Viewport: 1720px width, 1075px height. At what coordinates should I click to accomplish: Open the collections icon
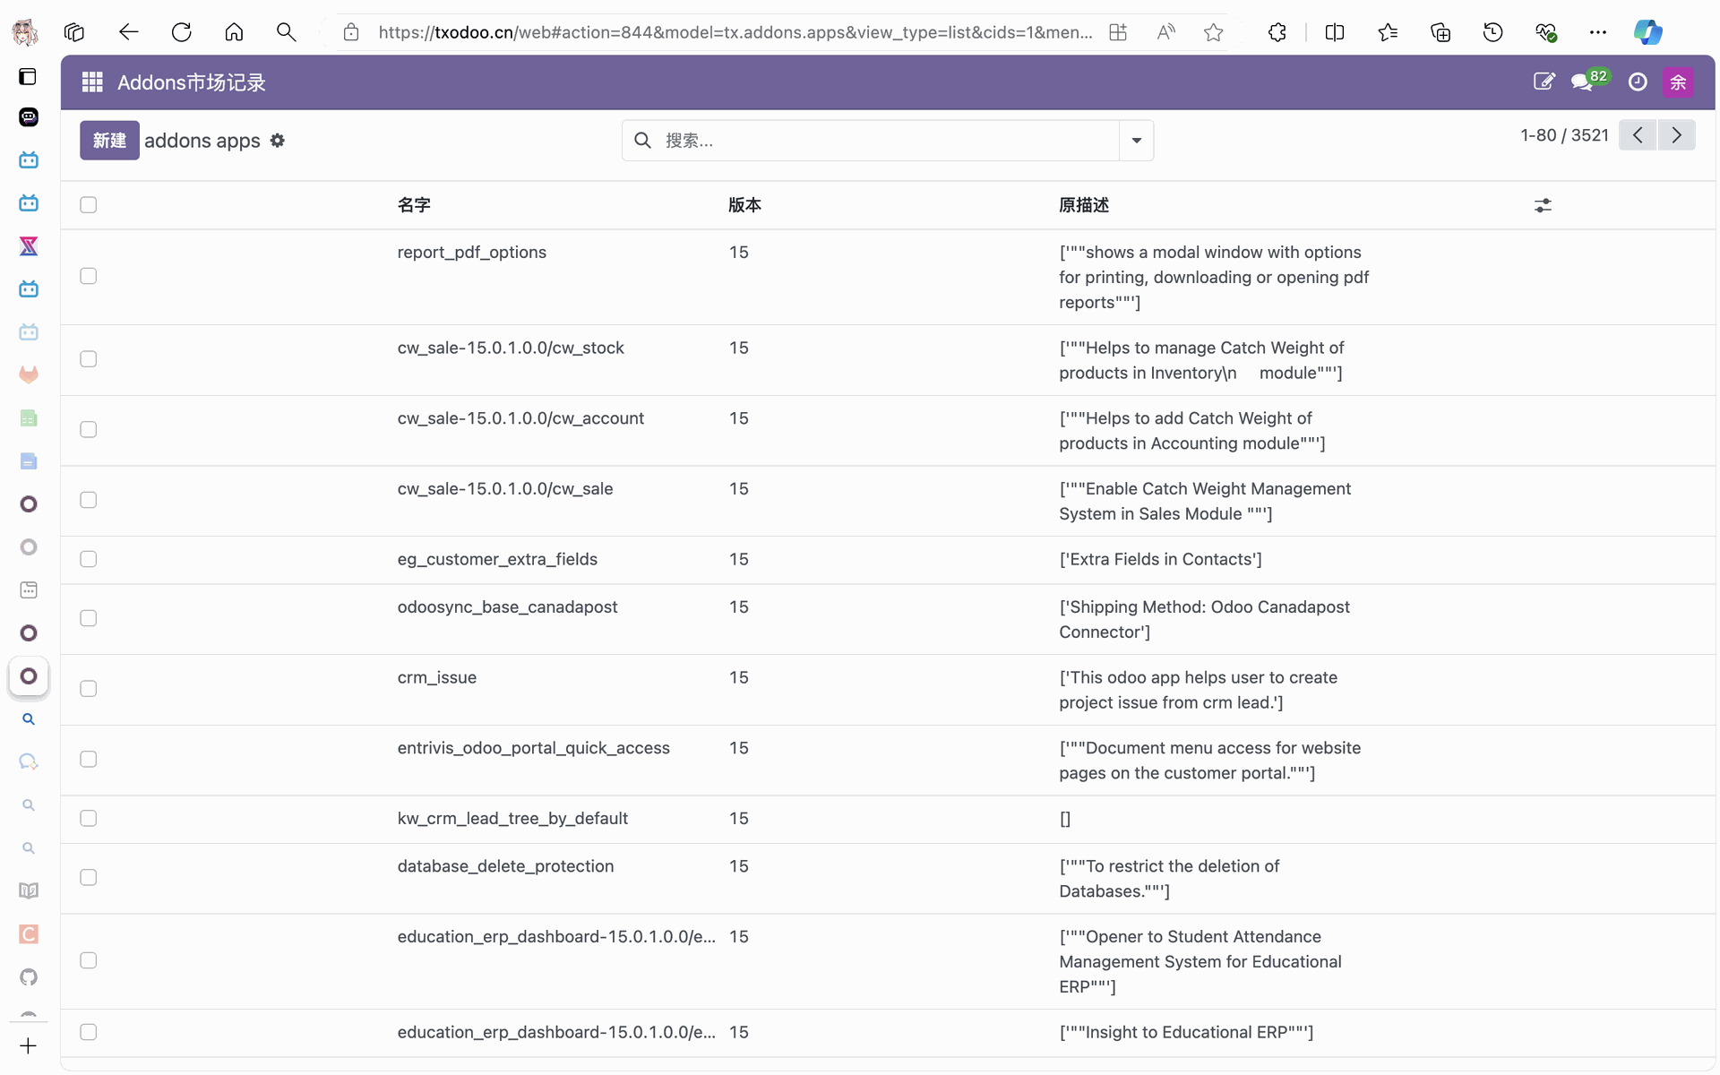pos(1440,32)
